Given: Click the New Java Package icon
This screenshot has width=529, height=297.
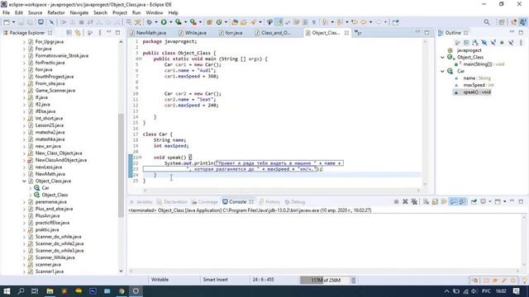Looking at the screenshot, I should click(209, 22).
